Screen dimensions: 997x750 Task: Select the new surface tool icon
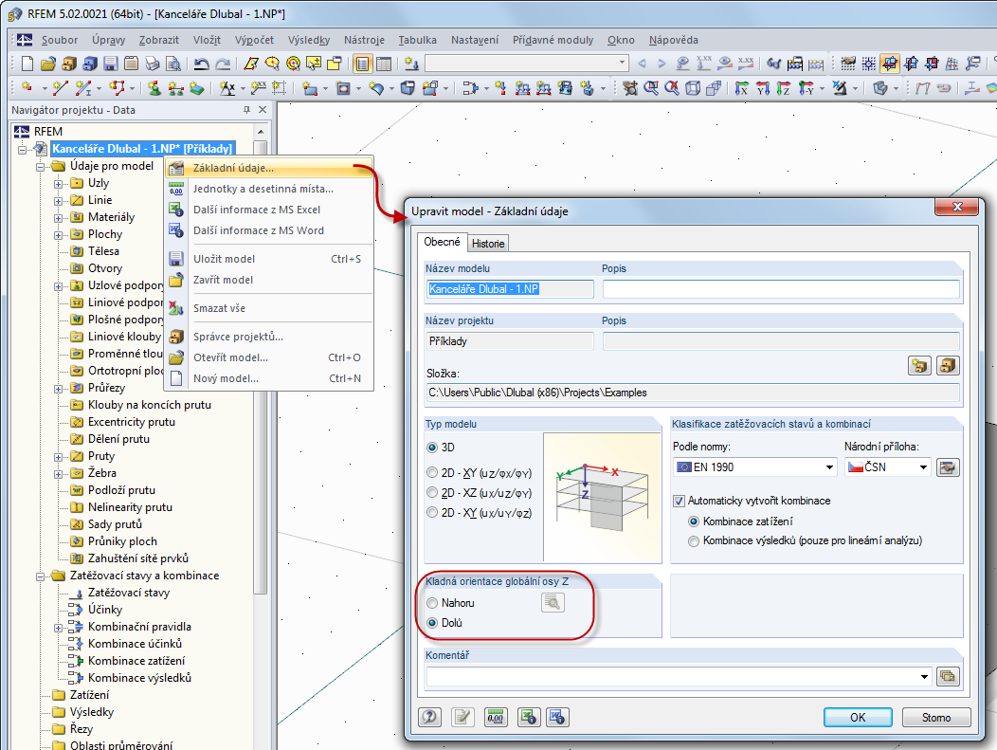click(x=310, y=88)
